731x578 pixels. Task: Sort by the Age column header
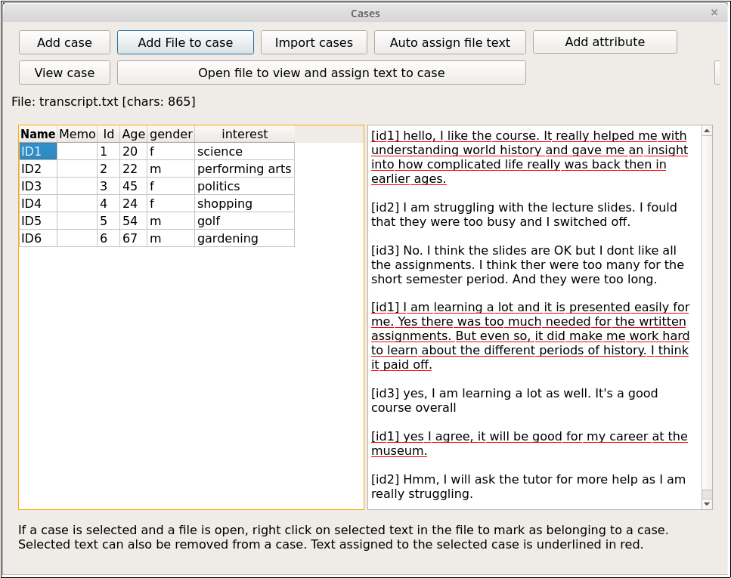click(x=133, y=134)
